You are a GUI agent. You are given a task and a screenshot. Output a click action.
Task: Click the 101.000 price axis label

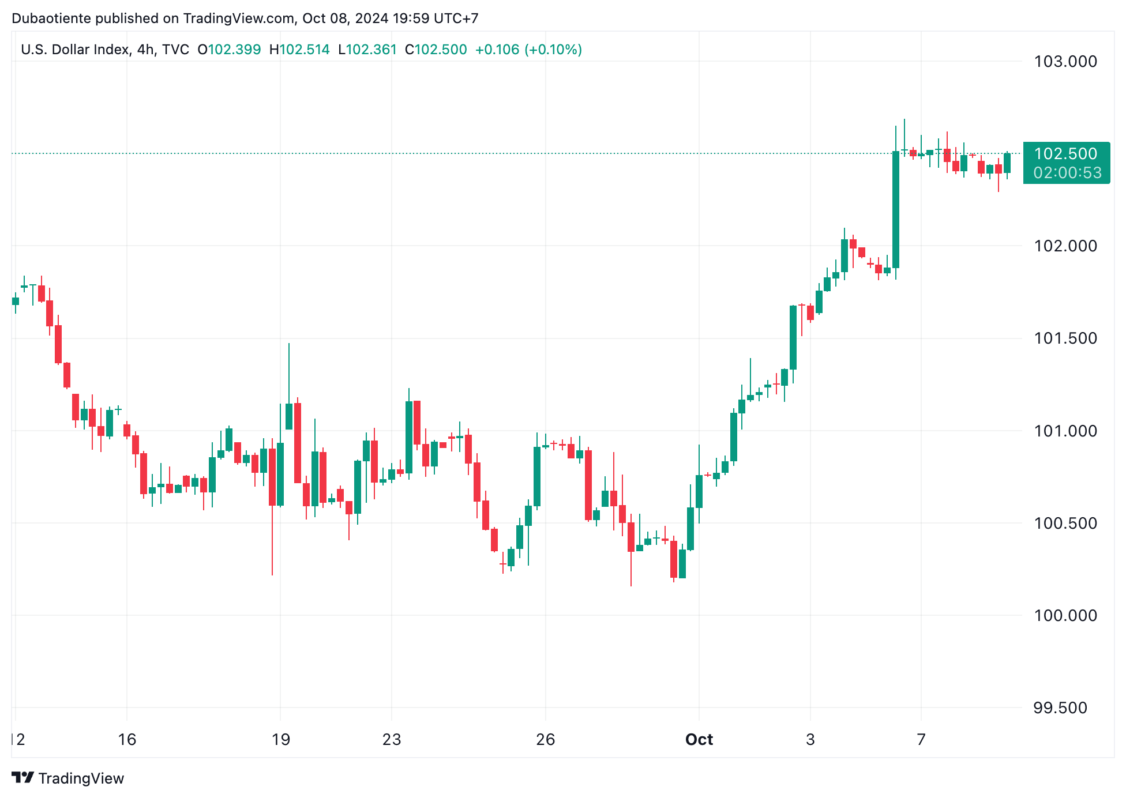click(1065, 431)
